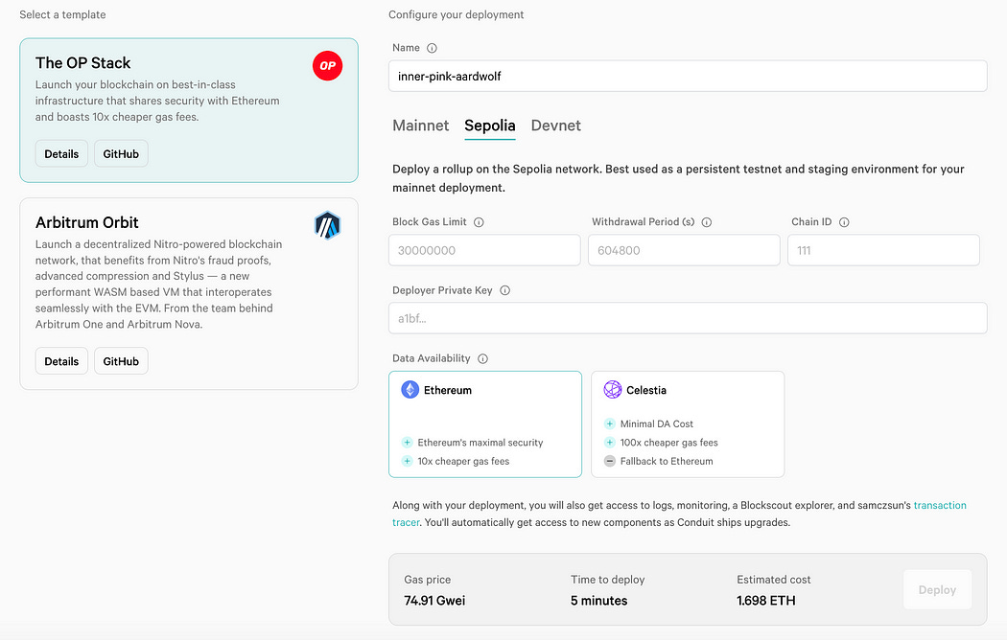Click the 1.698 ETH estimated cost
The height and width of the screenshot is (640, 1007).
pyautogui.click(x=766, y=601)
